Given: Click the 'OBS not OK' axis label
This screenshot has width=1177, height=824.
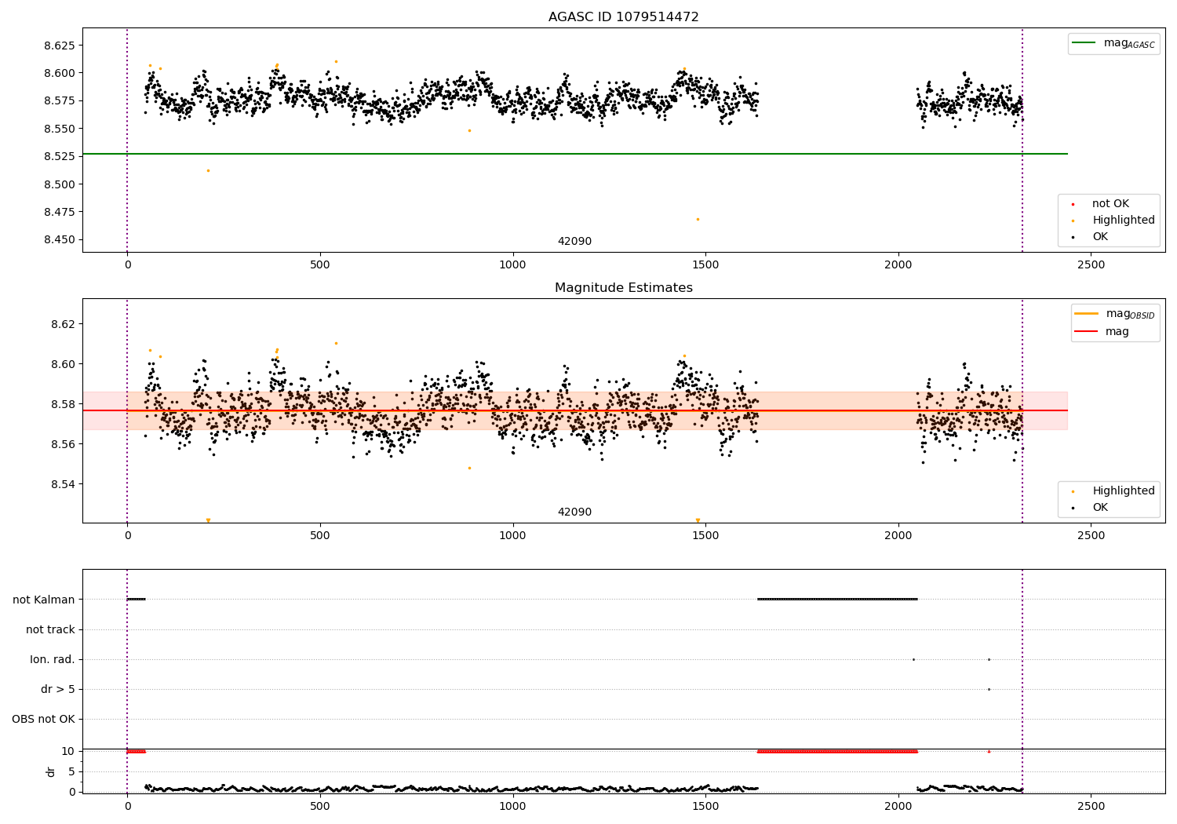Looking at the screenshot, I should tap(43, 719).
